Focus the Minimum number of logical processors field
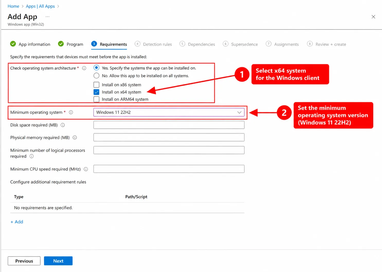 point(169,150)
